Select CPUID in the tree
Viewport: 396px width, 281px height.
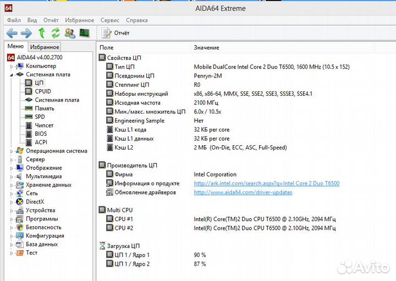(x=42, y=91)
